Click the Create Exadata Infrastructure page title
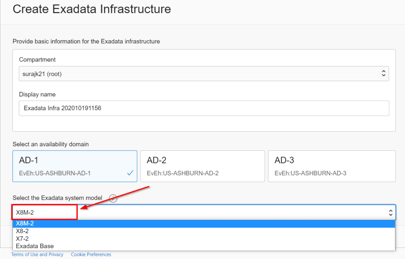 pyautogui.click(x=92, y=9)
